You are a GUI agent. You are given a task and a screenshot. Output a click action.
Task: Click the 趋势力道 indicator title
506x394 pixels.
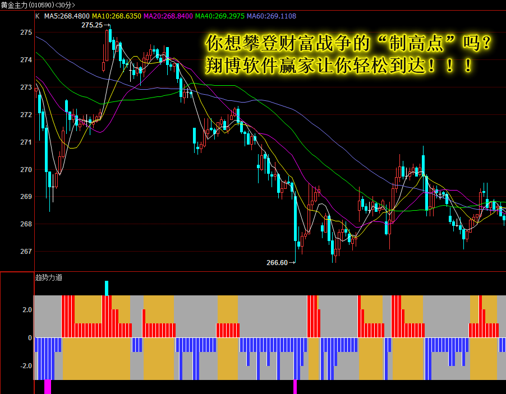click(48, 277)
